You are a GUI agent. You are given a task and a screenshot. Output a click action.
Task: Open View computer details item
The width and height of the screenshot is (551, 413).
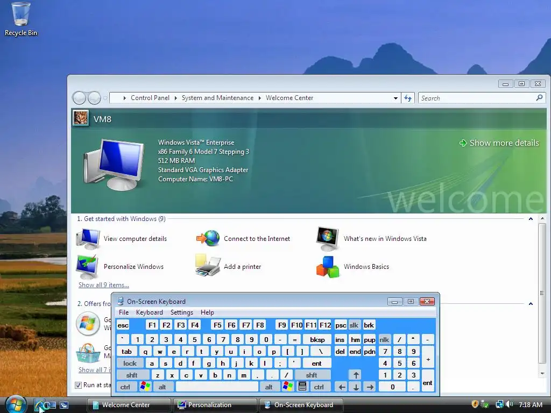(x=122, y=239)
